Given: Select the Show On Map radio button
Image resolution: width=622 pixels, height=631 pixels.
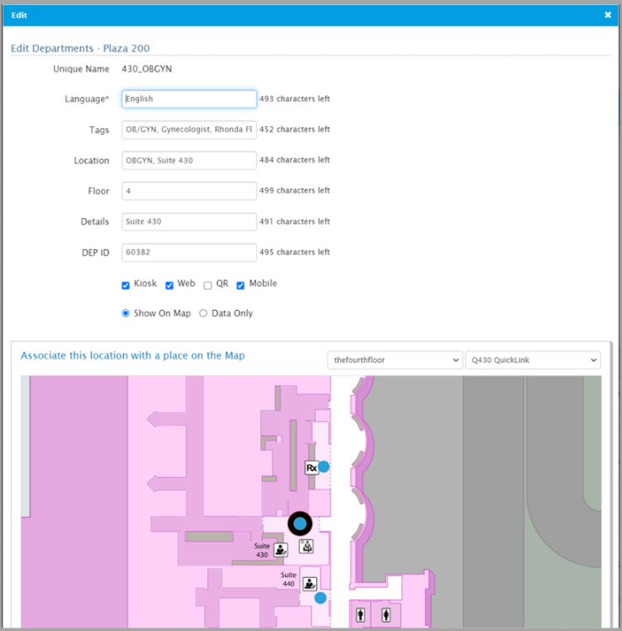Looking at the screenshot, I should pos(126,313).
